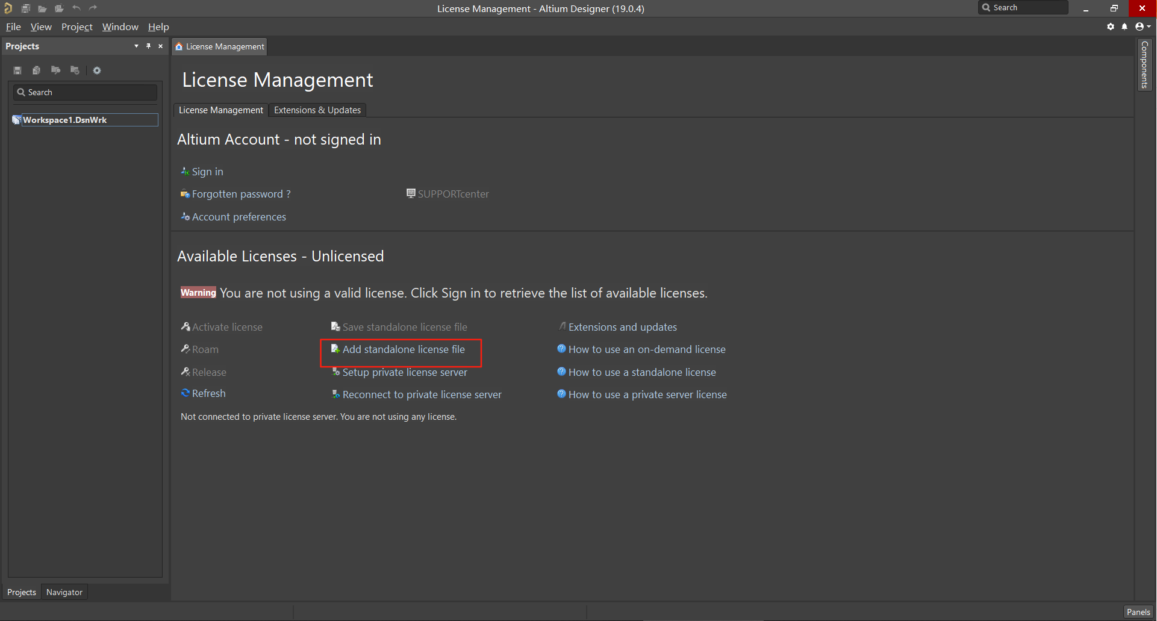Click Add standalone license file
The image size is (1157, 621).
point(398,349)
